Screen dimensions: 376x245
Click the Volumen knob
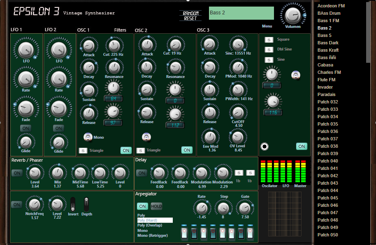point(292,15)
